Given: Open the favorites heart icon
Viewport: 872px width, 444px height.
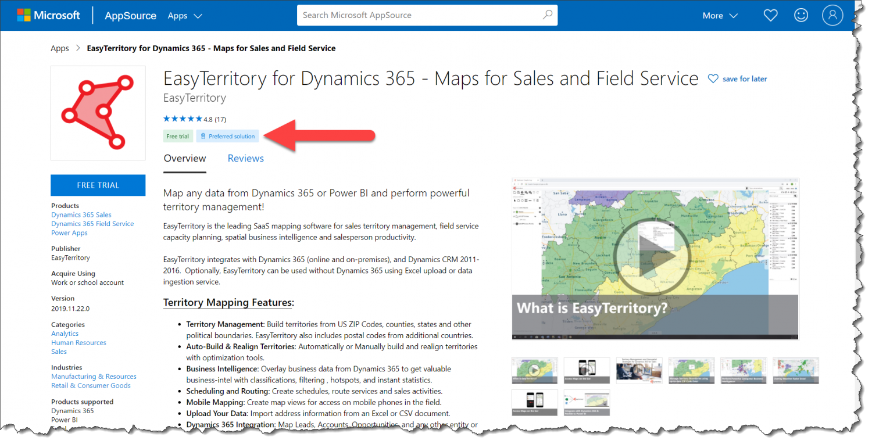Looking at the screenshot, I should coord(770,15).
